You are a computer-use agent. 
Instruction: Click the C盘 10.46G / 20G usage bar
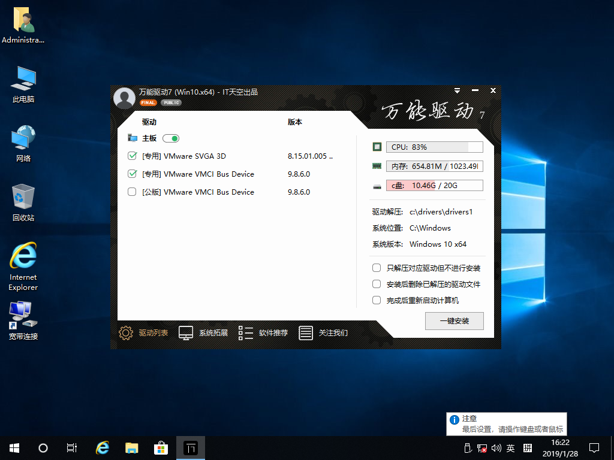(434, 186)
